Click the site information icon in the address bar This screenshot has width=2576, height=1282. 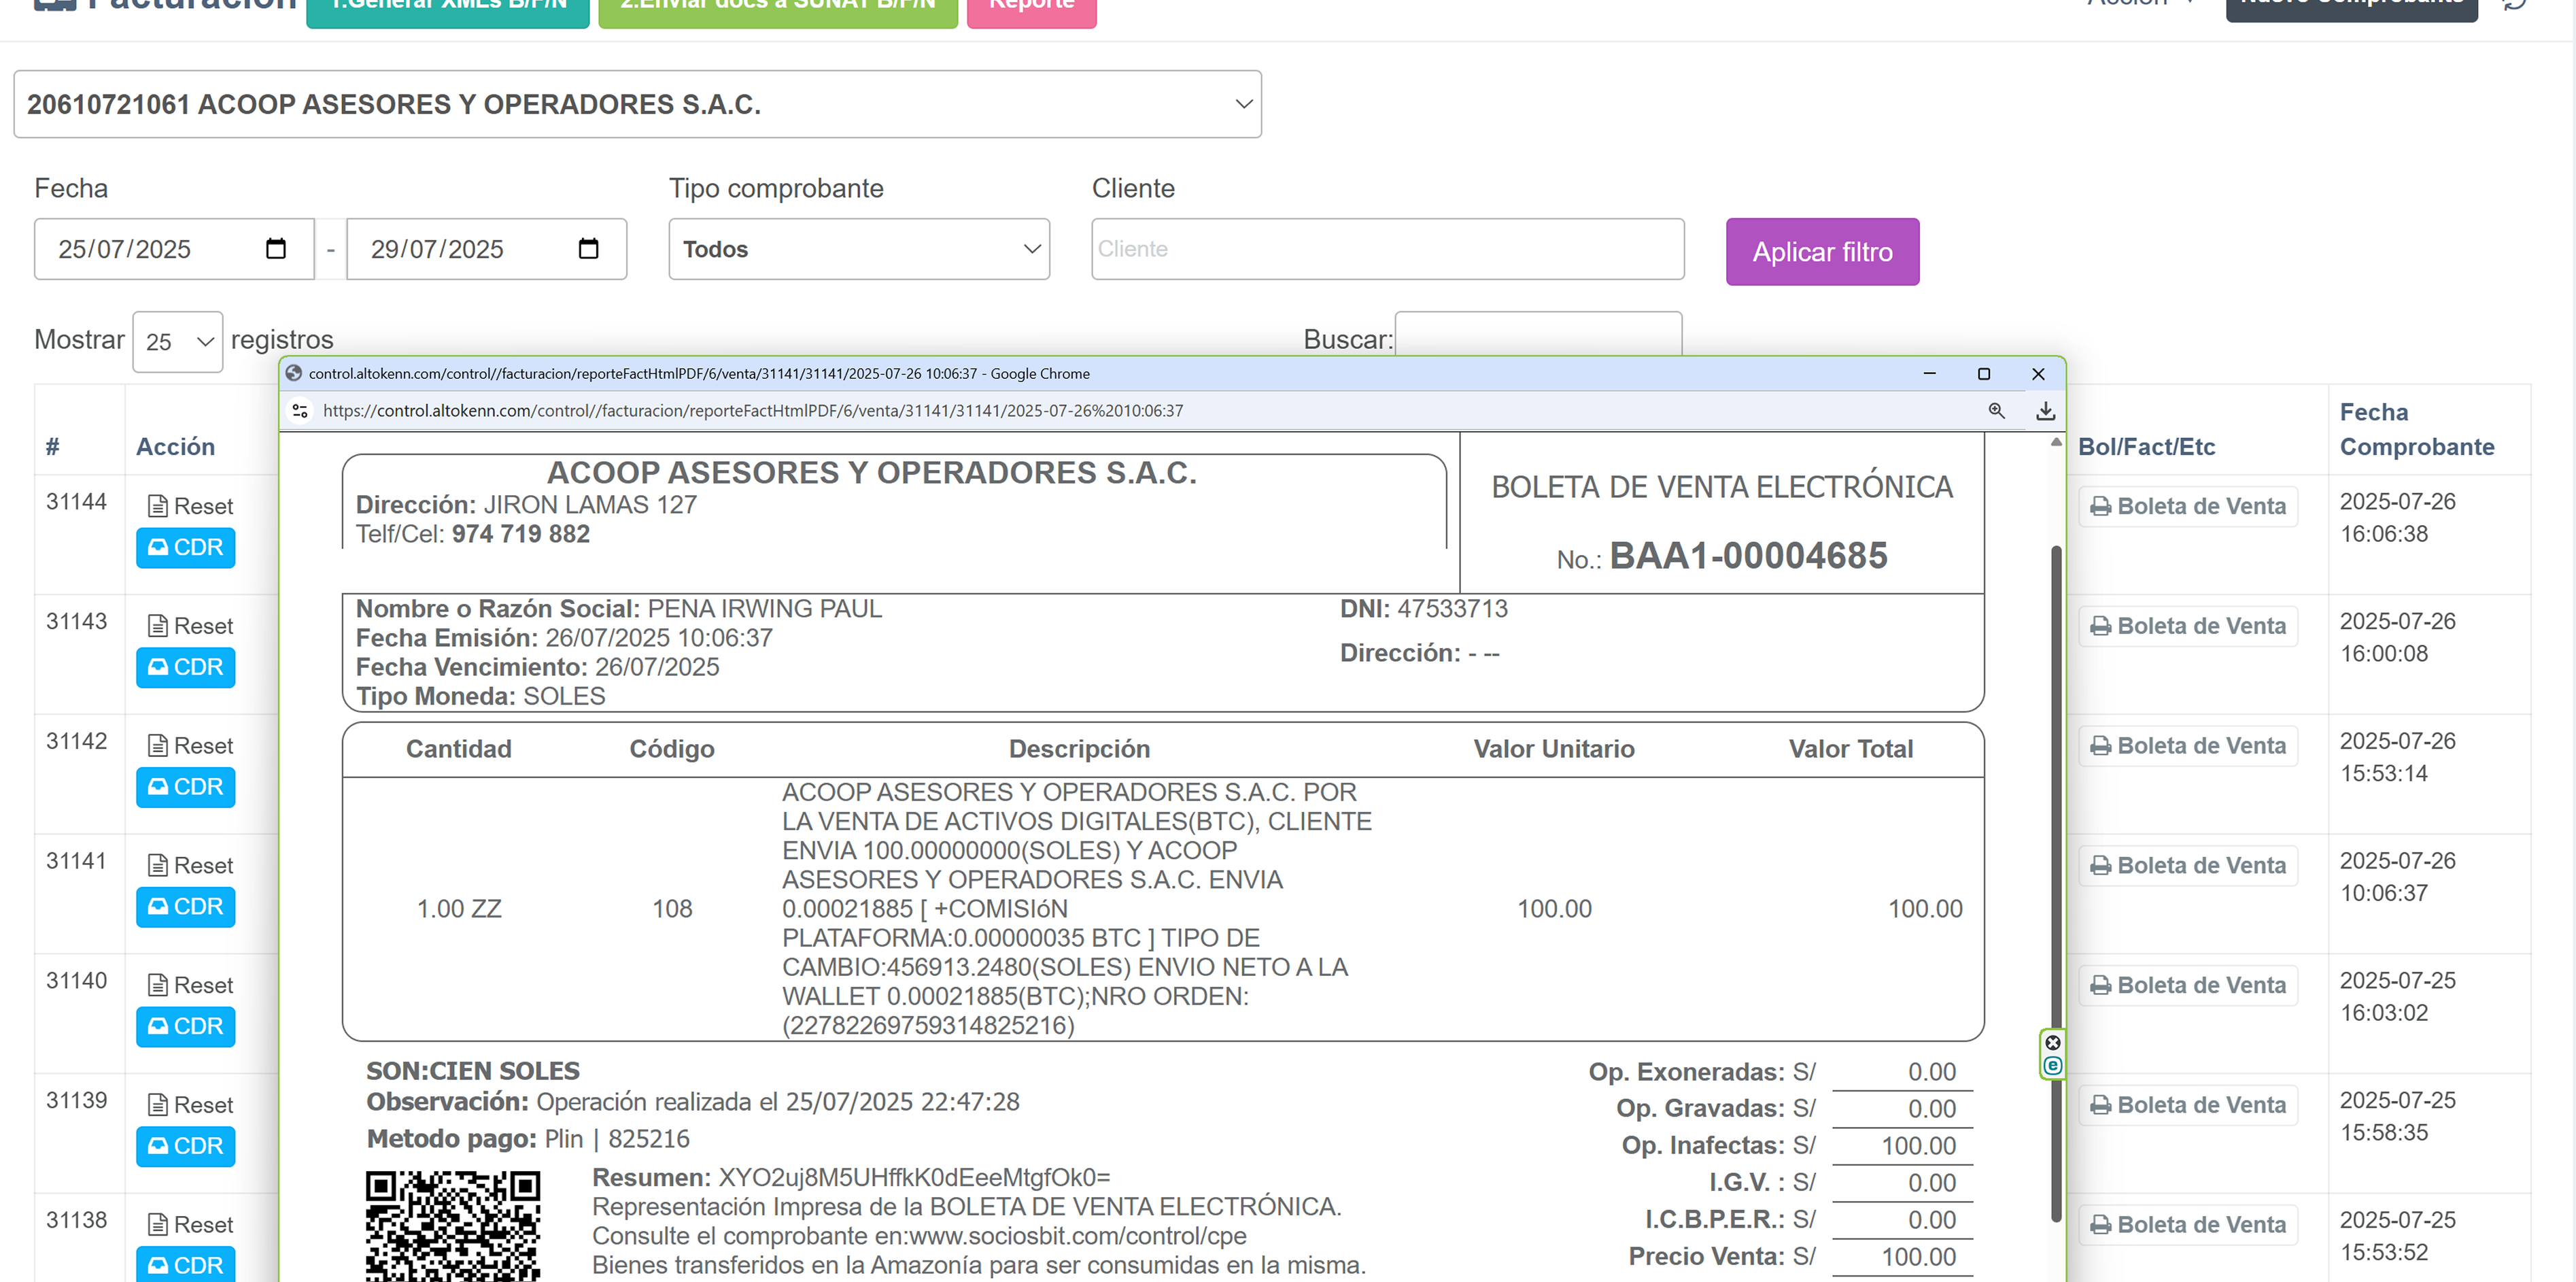pyautogui.click(x=300, y=410)
